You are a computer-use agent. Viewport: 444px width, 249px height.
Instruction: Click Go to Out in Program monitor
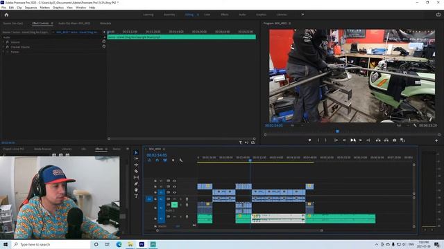click(x=368, y=140)
